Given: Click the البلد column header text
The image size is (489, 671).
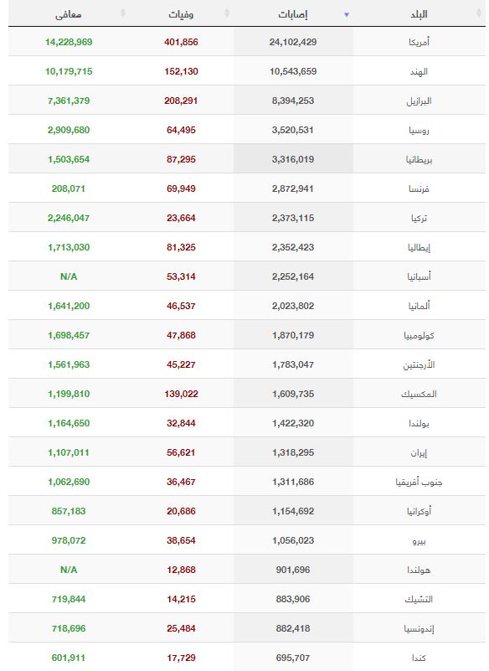Looking at the screenshot, I should [x=419, y=14].
